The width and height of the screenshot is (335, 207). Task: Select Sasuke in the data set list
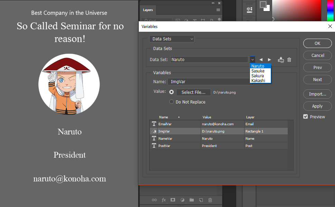coord(260,71)
